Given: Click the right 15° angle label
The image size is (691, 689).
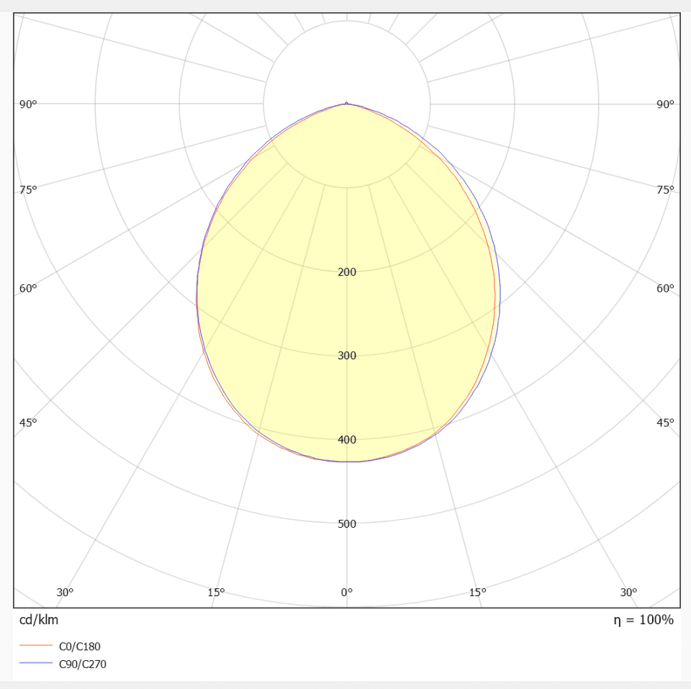Looking at the screenshot, I should tap(478, 593).
